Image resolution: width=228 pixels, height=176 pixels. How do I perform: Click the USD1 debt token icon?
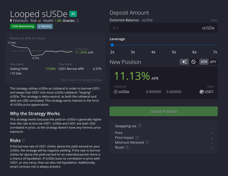(x=202, y=92)
